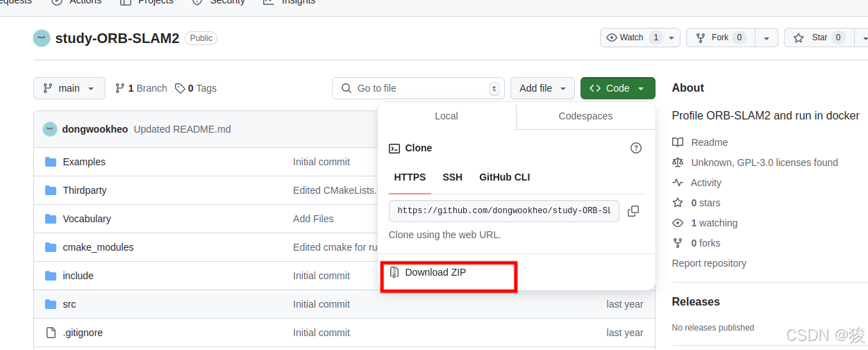The width and height of the screenshot is (868, 350).
Task: Click the src folder icon
Action: pos(51,304)
